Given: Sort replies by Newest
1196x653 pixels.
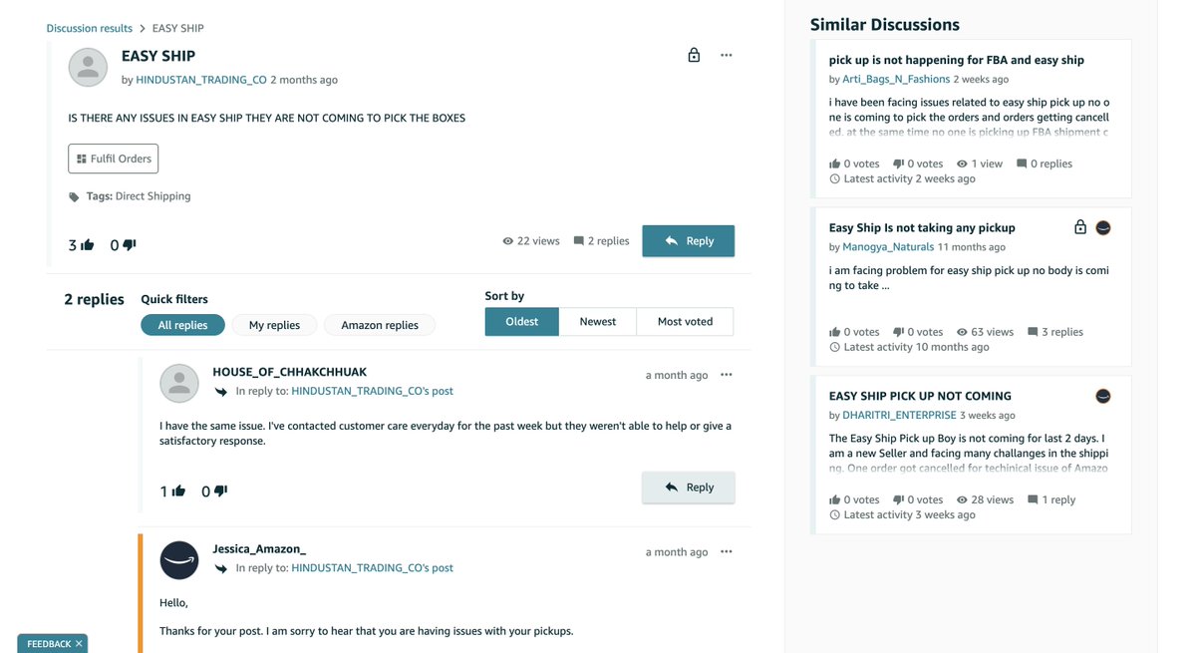Looking at the screenshot, I should (598, 322).
